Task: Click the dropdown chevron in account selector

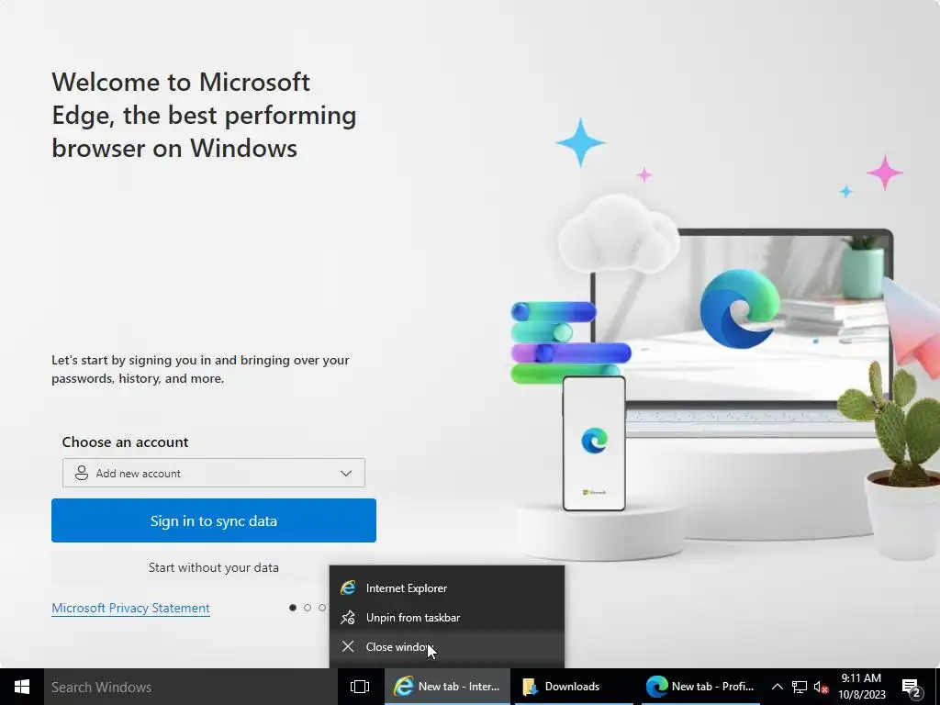Action: click(x=346, y=473)
